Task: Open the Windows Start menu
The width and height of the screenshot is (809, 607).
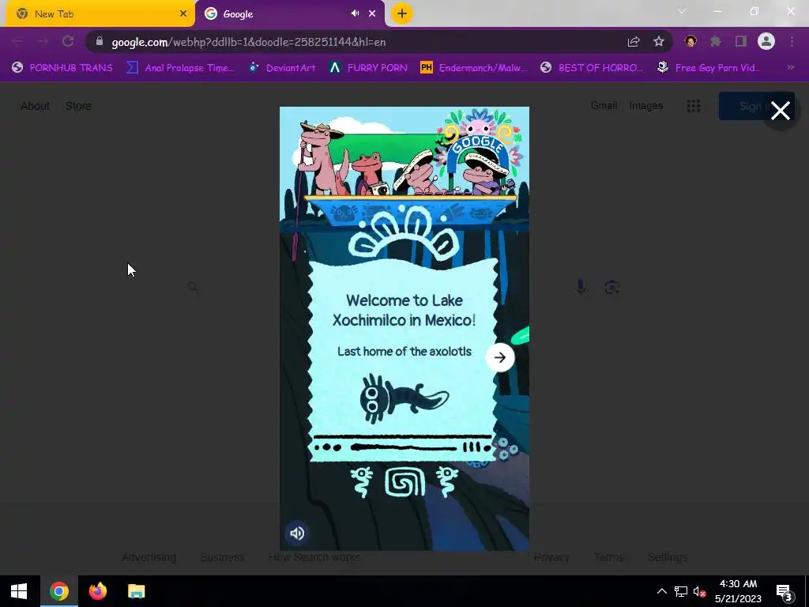Action: (x=19, y=591)
